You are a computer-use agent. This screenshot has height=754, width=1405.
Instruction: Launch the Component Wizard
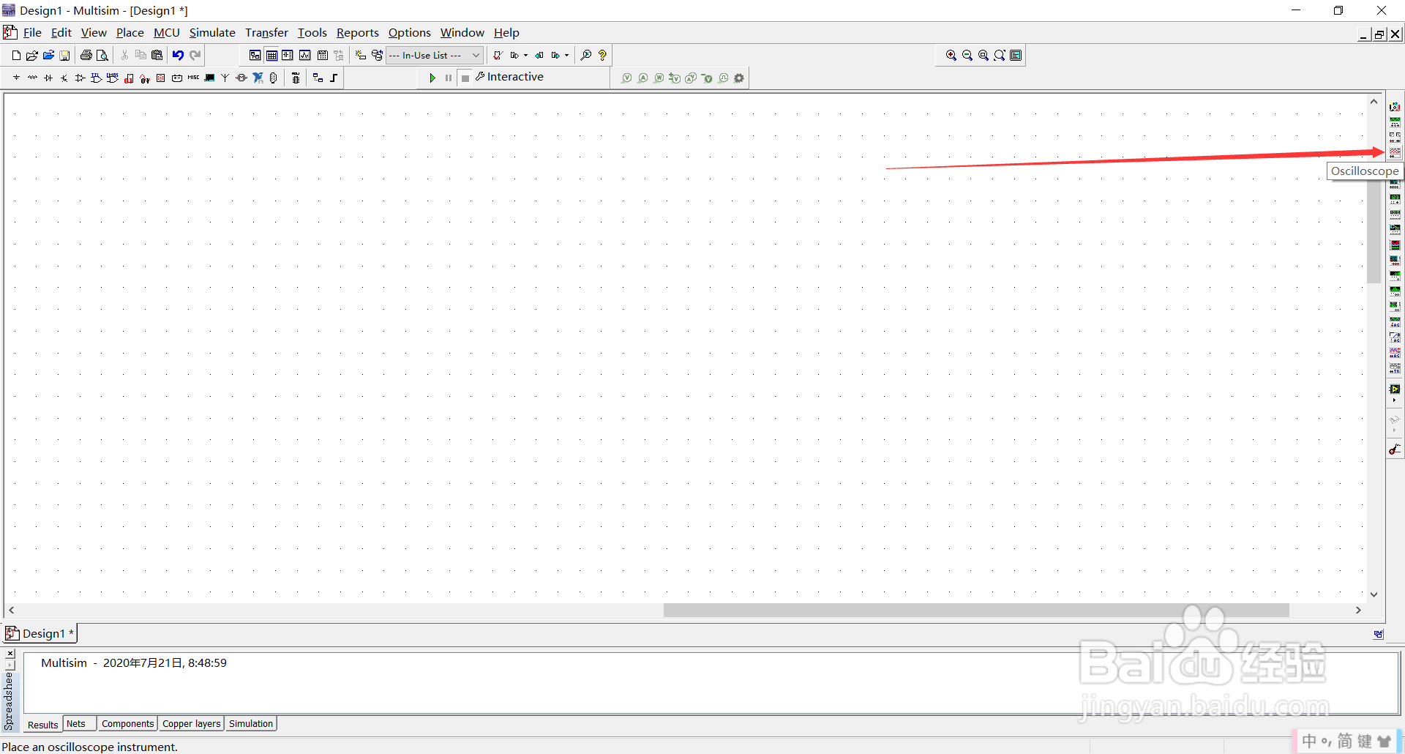[360, 55]
